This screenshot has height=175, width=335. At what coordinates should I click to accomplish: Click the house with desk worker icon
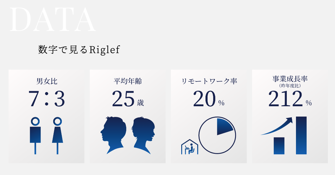190,146
